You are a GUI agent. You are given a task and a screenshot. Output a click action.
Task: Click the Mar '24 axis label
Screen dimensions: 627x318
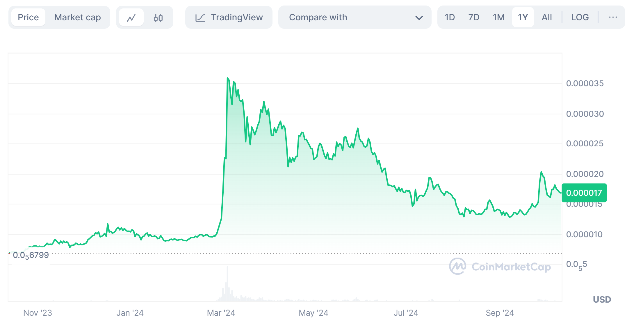pos(221,313)
